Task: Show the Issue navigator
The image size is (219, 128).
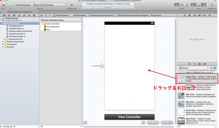Action: click(19, 16)
